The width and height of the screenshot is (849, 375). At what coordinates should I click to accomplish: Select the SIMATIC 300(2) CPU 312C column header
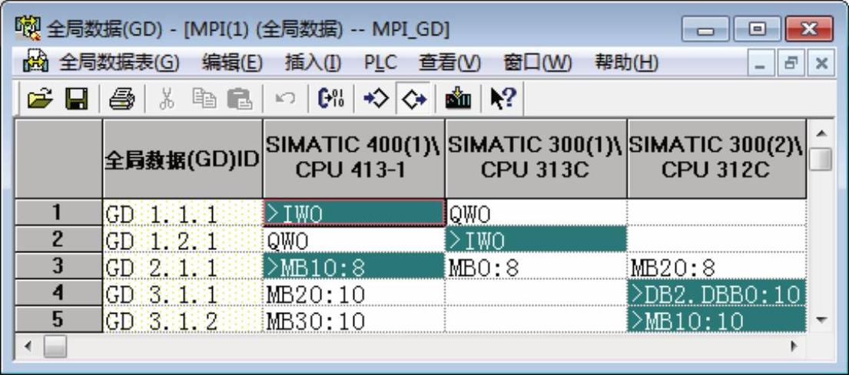point(716,159)
